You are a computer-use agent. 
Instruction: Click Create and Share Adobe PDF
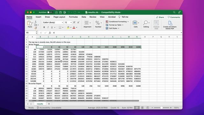coord(170,25)
